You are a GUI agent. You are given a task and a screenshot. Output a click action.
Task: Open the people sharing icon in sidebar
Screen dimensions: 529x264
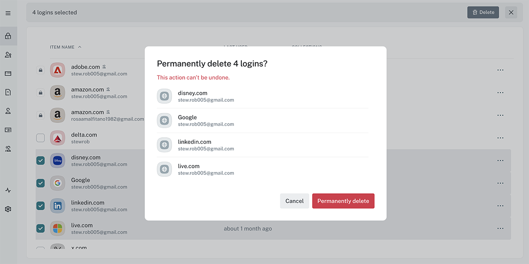click(x=8, y=55)
